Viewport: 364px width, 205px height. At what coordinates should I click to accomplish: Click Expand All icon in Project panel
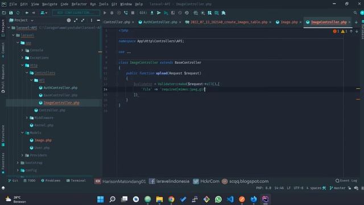pos(76,20)
